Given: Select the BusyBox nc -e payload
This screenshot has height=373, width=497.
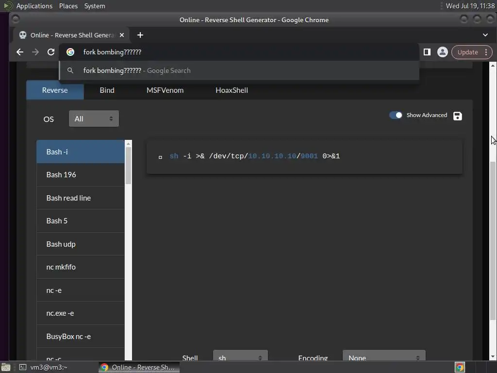Looking at the screenshot, I should (x=81, y=337).
